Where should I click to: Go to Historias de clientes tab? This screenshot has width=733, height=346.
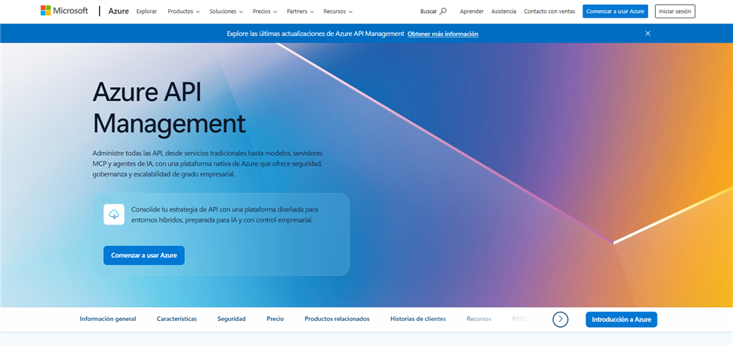(418, 319)
